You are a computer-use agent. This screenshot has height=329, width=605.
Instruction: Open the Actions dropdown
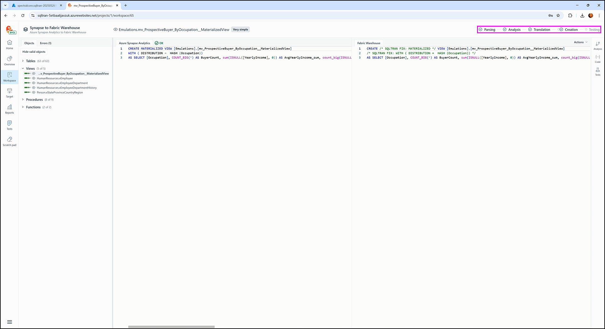coord(580,42)
